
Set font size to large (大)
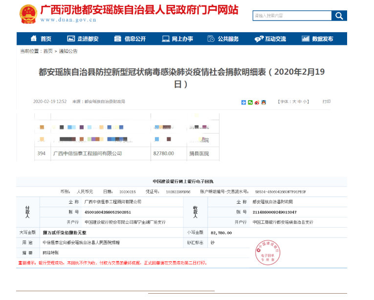[x=294, y=102]
